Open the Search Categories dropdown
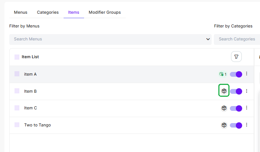 (237, 39)
